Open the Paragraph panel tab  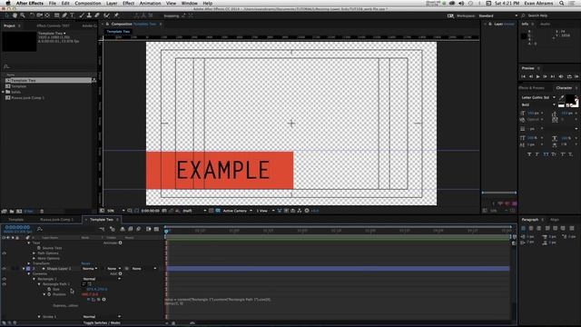[530, 220]
